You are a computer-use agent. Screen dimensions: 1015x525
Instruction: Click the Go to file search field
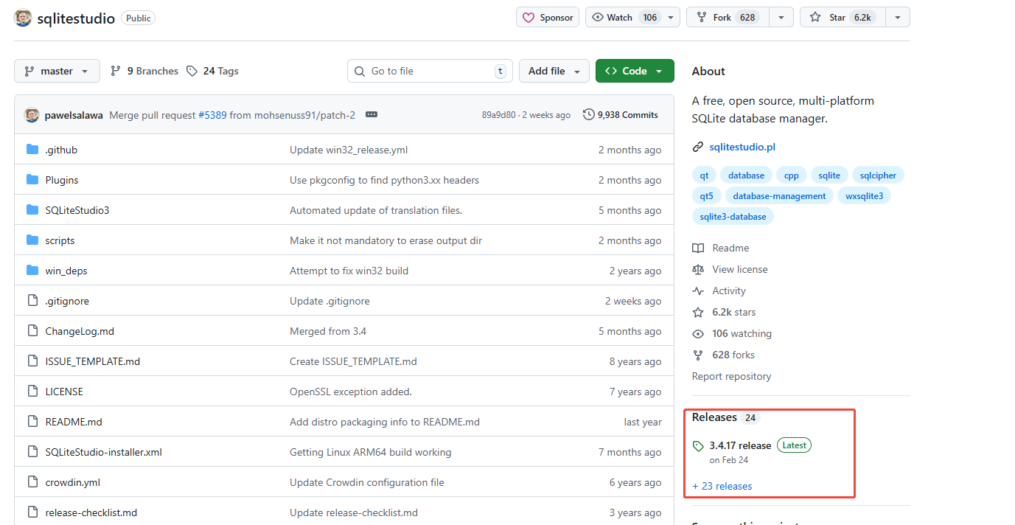point(430,71)
